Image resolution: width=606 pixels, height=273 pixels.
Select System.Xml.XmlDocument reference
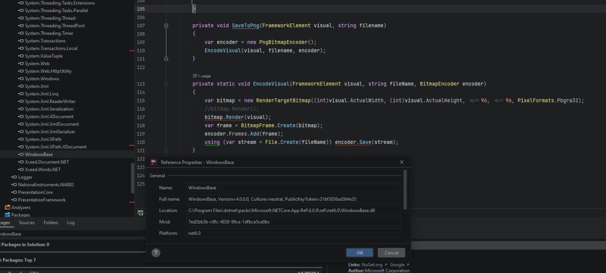coord(52,124)
